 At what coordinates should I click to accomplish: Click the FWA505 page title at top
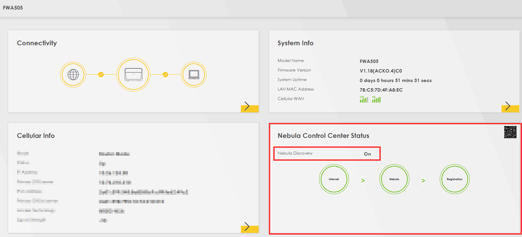(13, 7)
